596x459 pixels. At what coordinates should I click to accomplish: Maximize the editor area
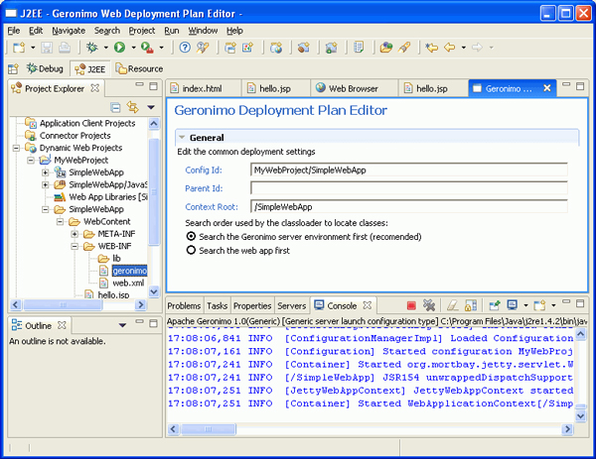(580, 86)
